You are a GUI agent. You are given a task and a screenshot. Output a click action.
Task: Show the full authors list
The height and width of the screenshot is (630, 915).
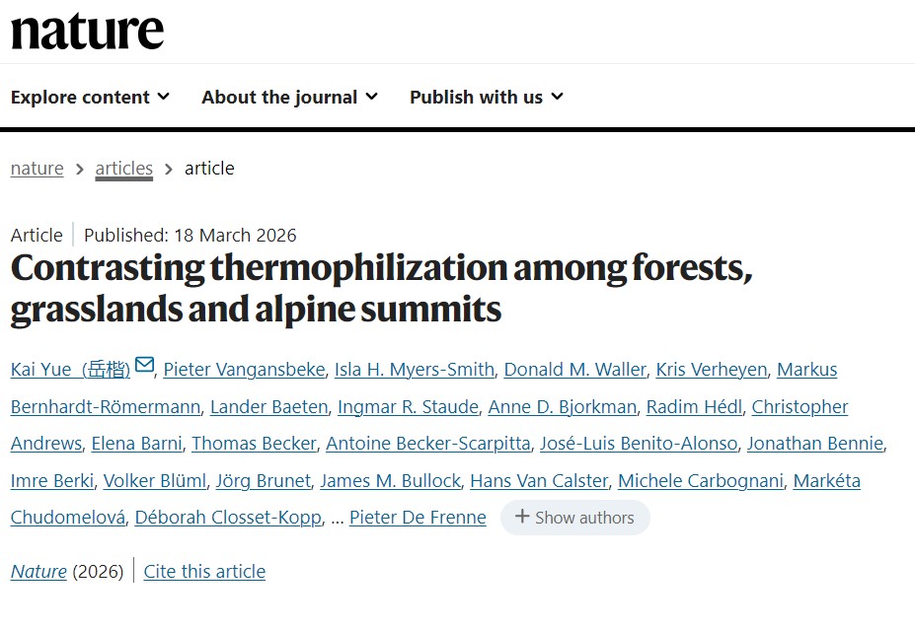pyautogui.click(x=574, y=518)
